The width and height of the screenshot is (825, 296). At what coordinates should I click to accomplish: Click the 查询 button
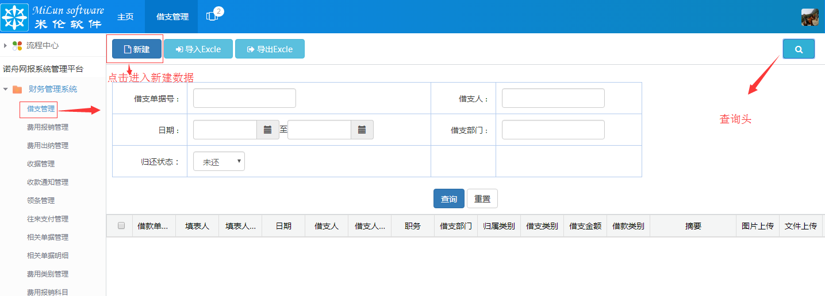pyautogui.click(x=448, y=199)
